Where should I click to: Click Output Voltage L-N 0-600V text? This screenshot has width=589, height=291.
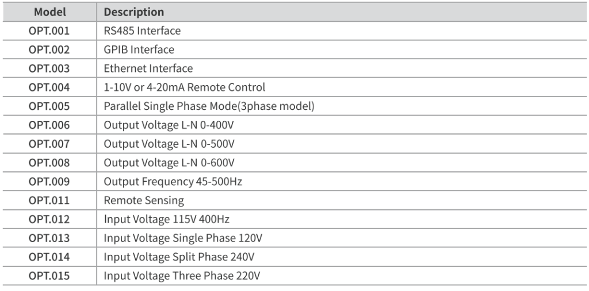point(169,163)
